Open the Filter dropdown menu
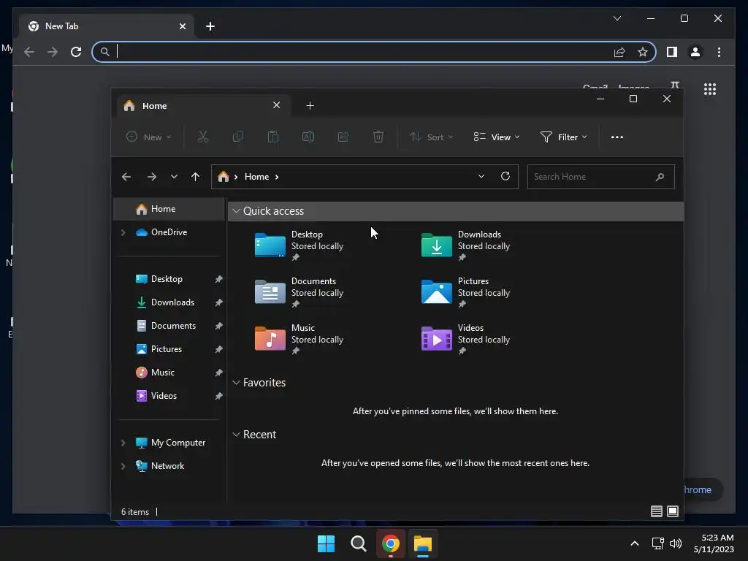The height and width of the screenshot is (561, 748). [x=563, y=137]
